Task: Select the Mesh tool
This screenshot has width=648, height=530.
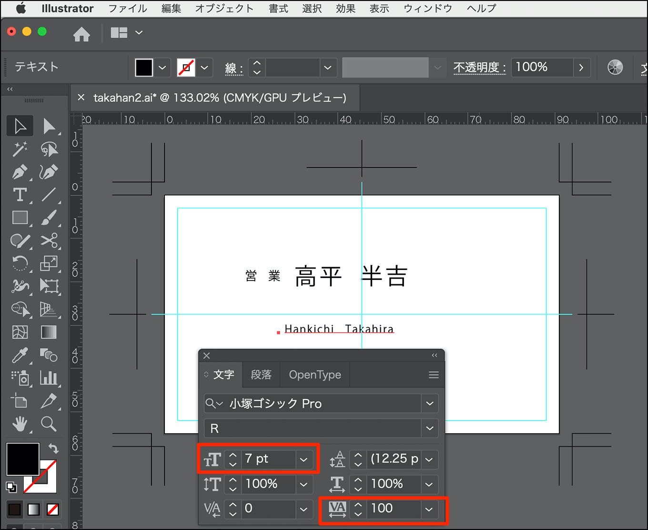Action: pyautogui.click(x=20, y=332)
